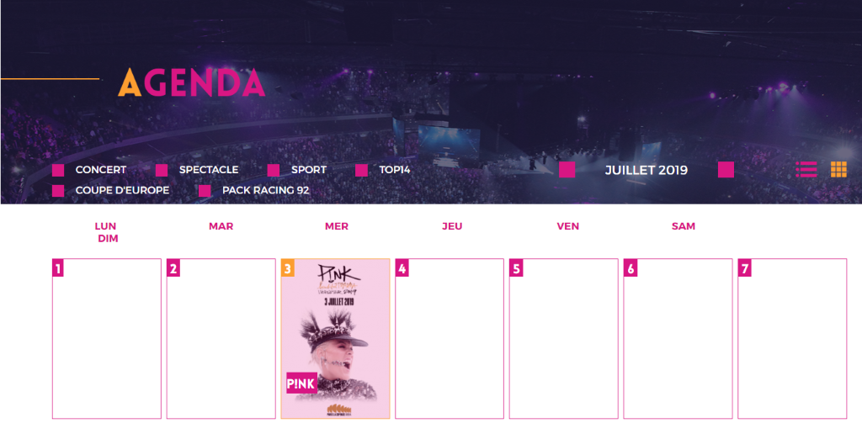
Task: Select the empty day 2 calendar cell
Action: click(221, 345)
